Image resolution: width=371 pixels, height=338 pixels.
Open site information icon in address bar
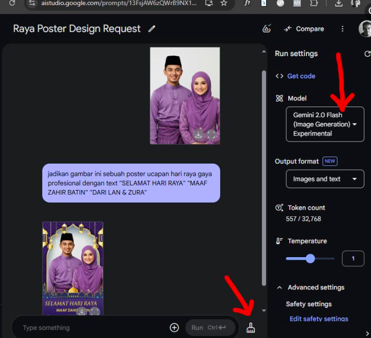point(32,3)
